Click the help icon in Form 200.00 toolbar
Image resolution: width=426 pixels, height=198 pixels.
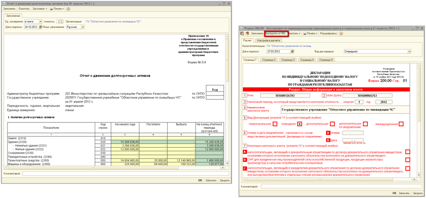pos(341,33)
